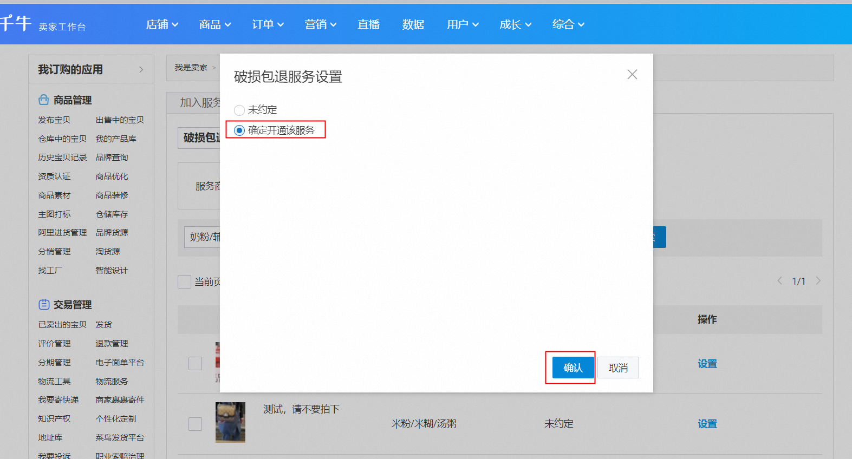This screenshot has width=852, height=459.
Task: Tick checkbox of first product row
Action: [195, 363]
